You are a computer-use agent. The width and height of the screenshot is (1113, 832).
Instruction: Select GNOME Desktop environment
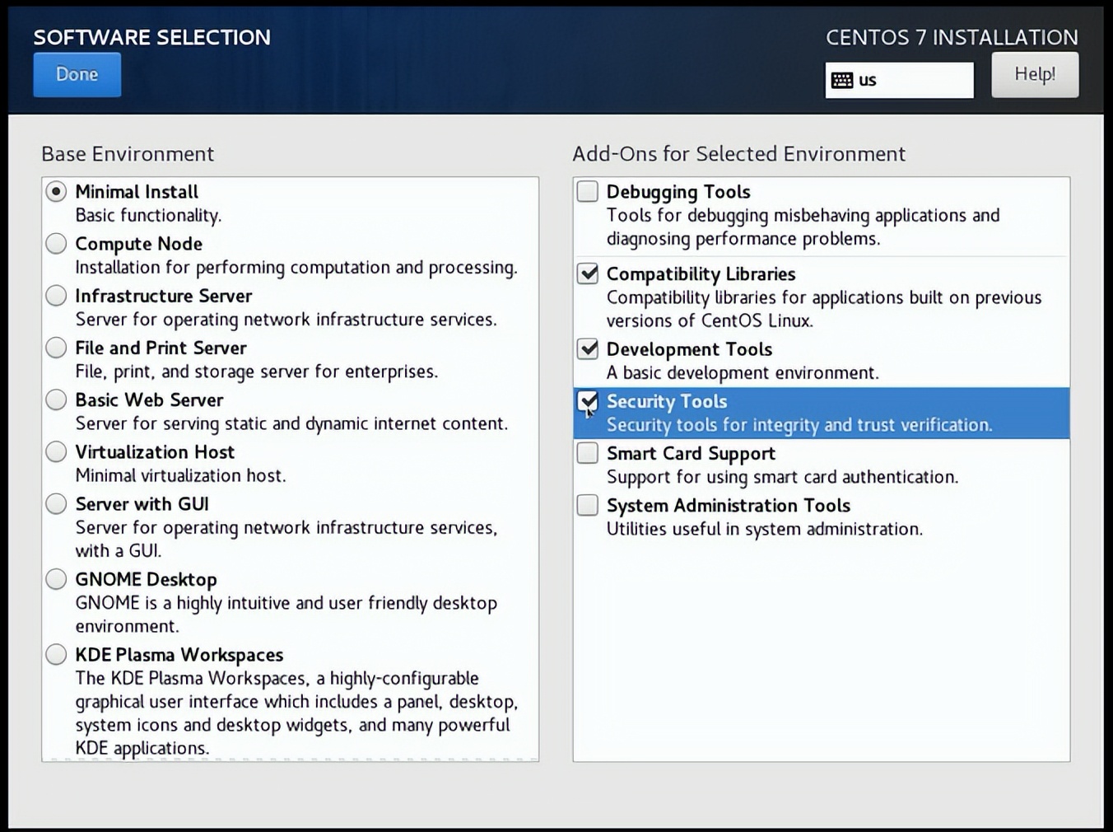[56, 579]
